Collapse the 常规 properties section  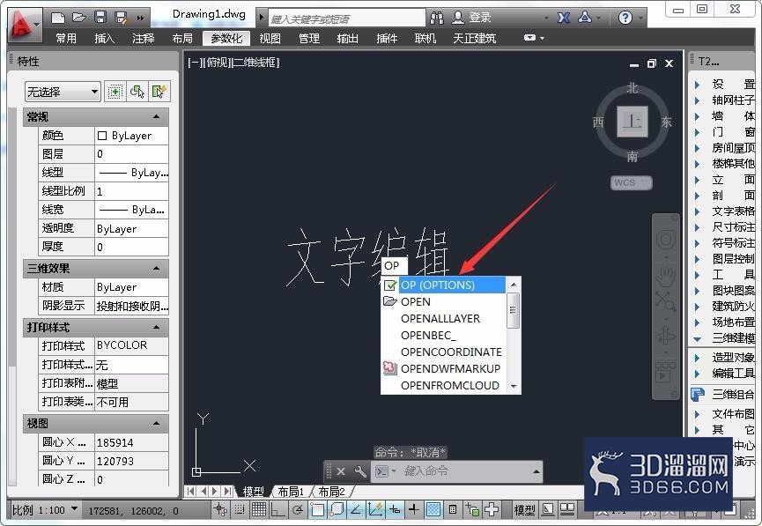pos(156,116)
